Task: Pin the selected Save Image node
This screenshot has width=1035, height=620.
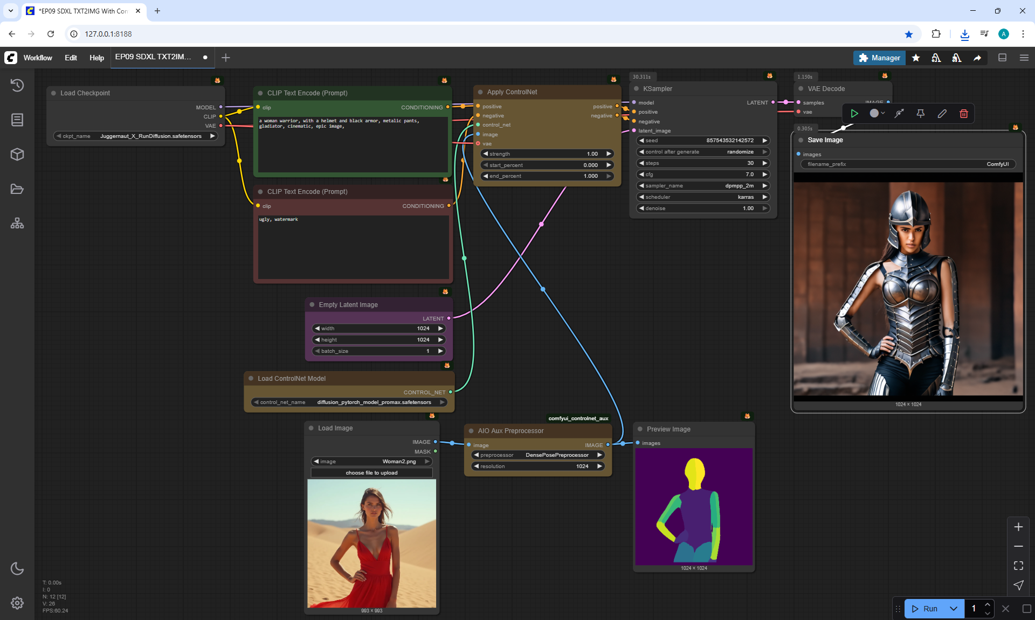Action: (x=921, y=114)
